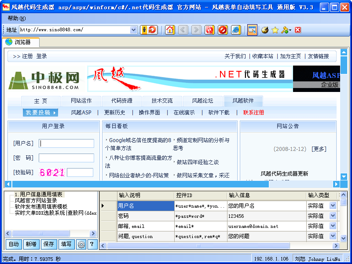Click the 填写 button
Screen dimensions: 352x264
point(66,244)
